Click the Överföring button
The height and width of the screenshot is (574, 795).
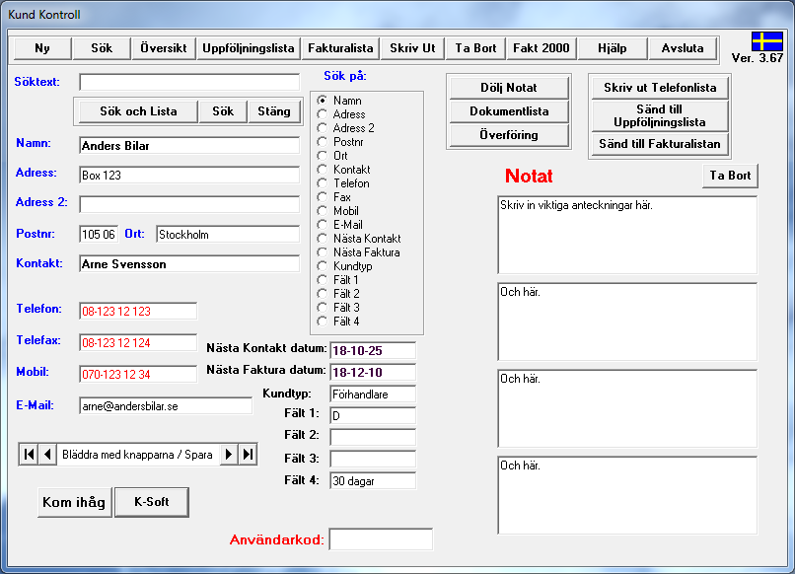click(x=509, y=135)
